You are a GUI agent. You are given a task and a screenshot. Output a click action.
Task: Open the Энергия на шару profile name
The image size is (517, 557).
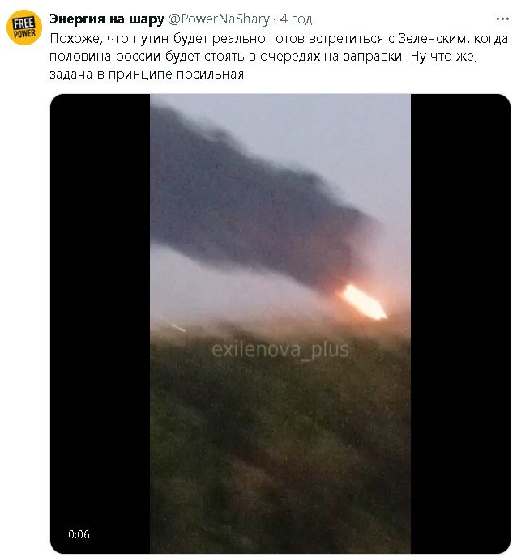point(107,19)
